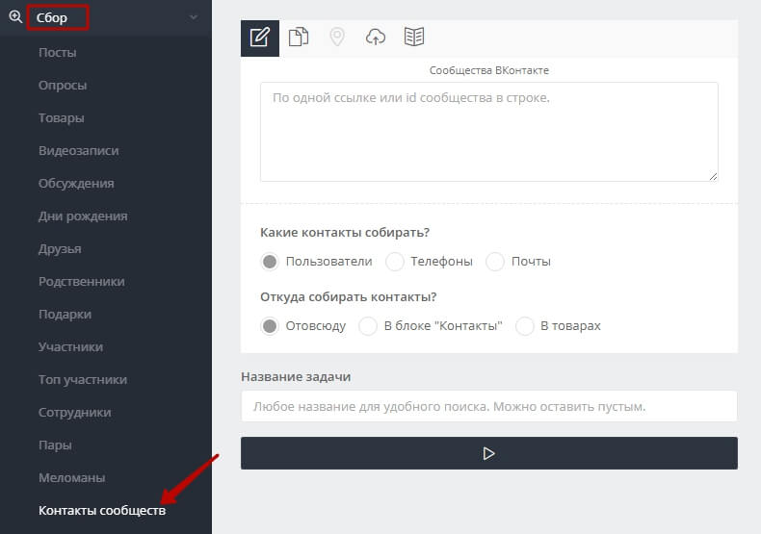Open Дни рождения menu item
The width and height of the screenshot is (761, 534).
(x=83, y=216)
